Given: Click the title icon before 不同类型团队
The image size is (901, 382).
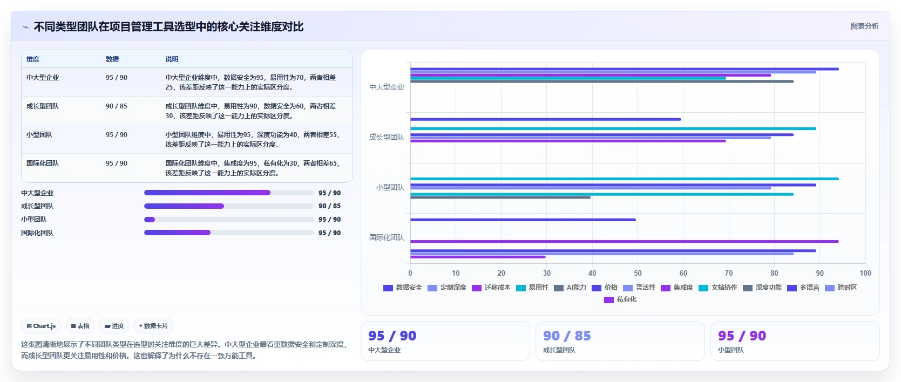Looking at the screenshot, I should (x=25, y=27).
